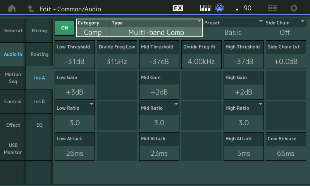This screenshot has height=186, width=310.
Task: Toggle the insertion effect ON switch
Action: 64,28
